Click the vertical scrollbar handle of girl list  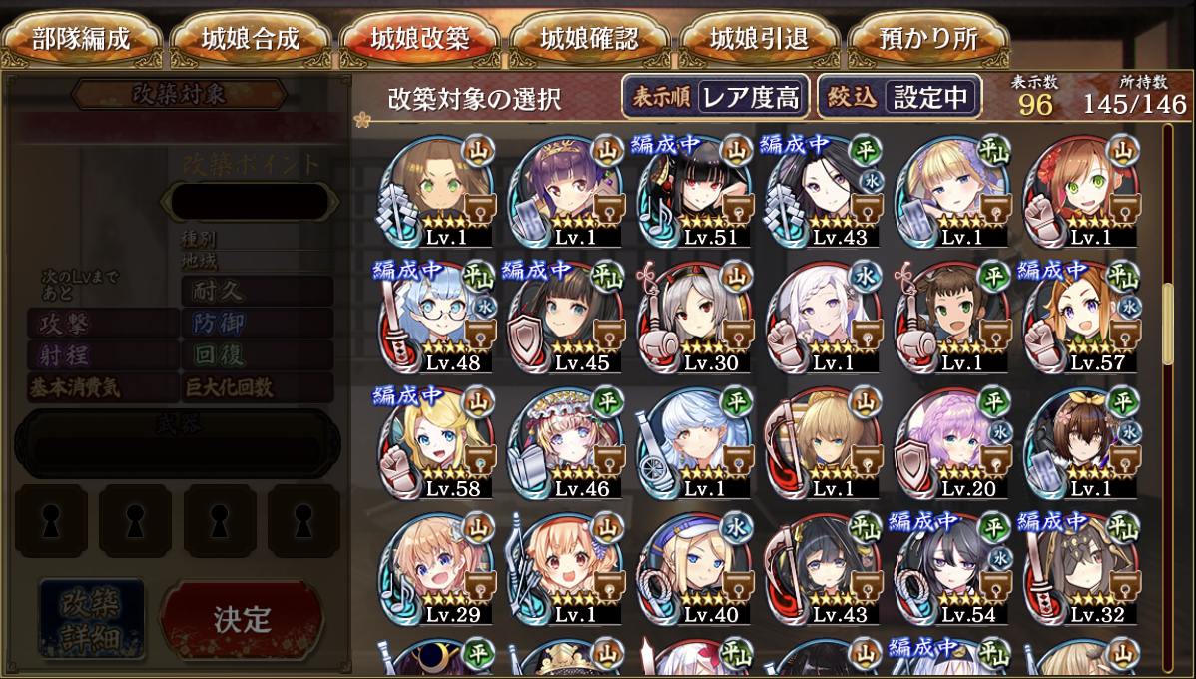[x=1168, y=325]
